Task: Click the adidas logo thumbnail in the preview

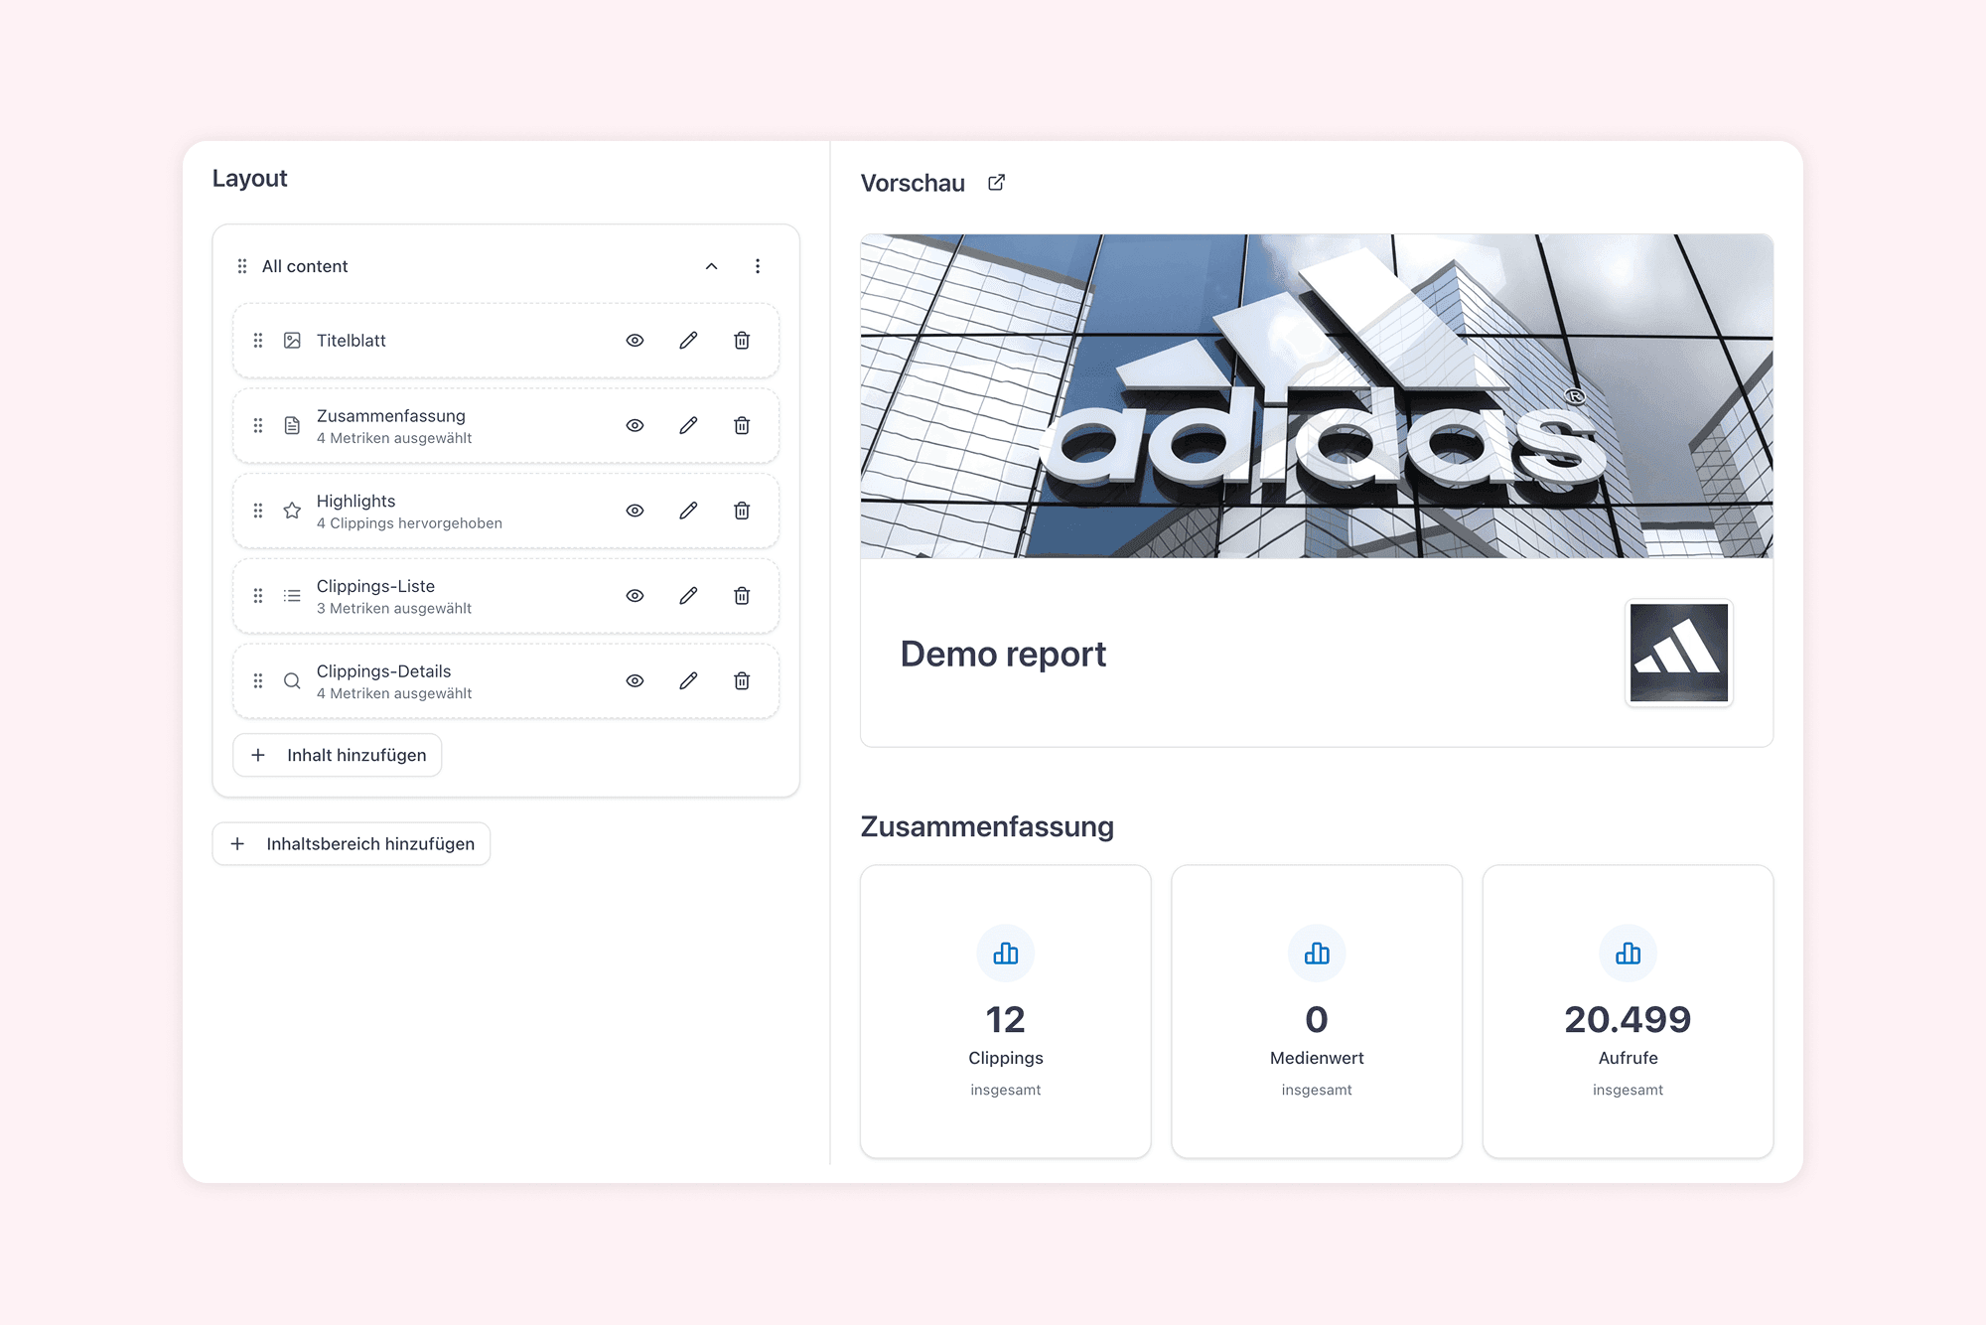Action: pyautogui.click(x=1678, y=653)
